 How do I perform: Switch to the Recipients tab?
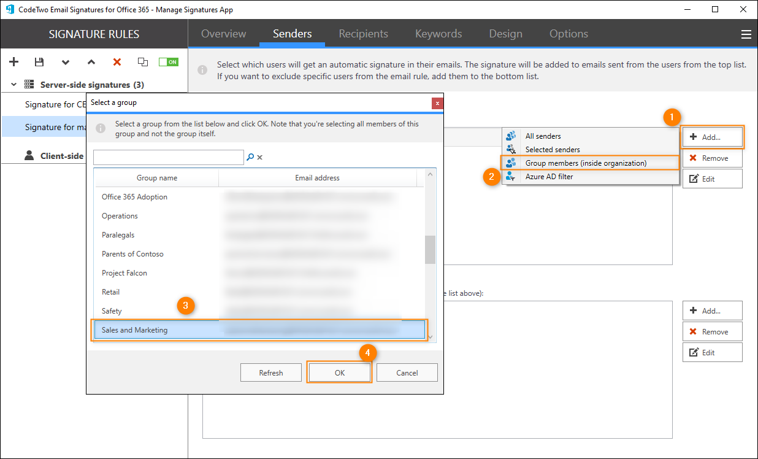pyautogui.click(x=363, y=34)
